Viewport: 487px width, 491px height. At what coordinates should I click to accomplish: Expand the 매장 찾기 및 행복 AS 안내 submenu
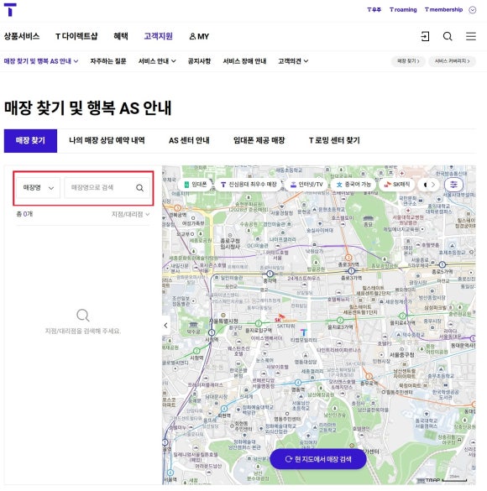[41, 61]
